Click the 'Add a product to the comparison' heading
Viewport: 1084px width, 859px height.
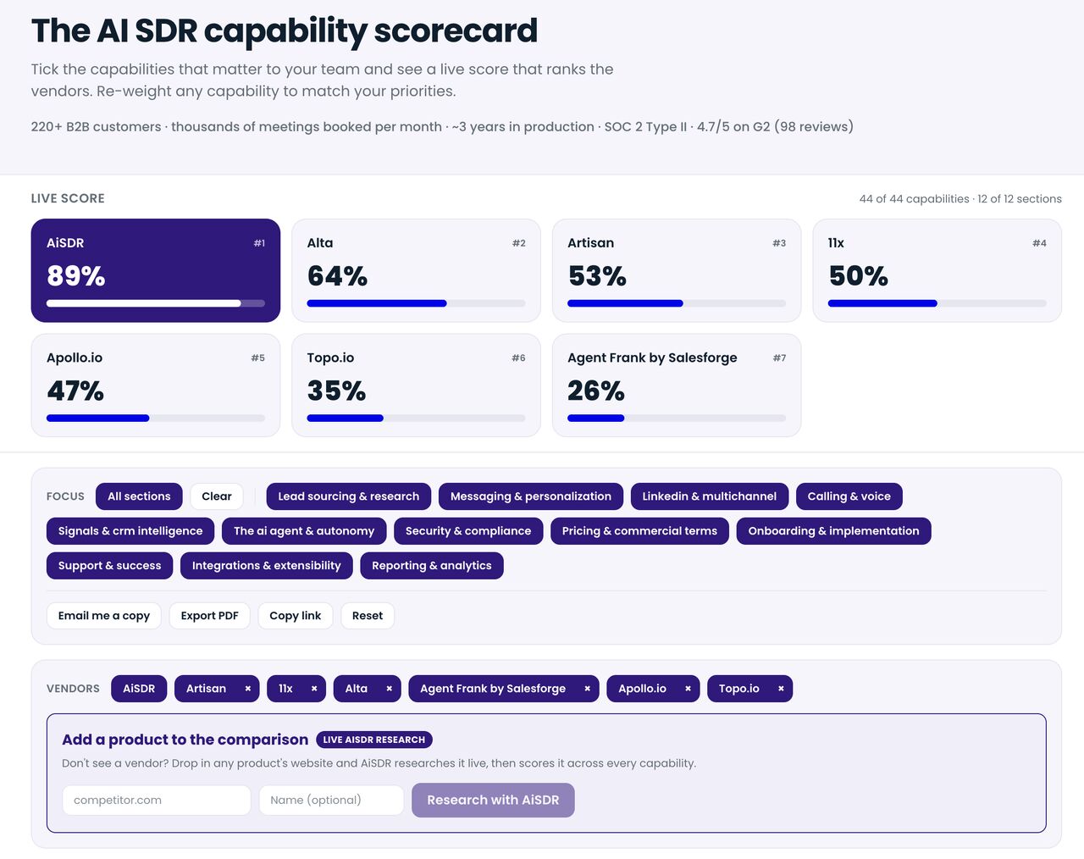click(x=185, y=740)
